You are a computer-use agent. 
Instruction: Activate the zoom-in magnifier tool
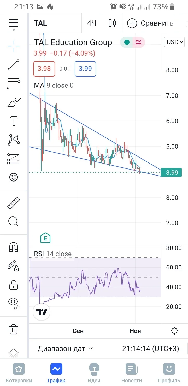(14, 222)
